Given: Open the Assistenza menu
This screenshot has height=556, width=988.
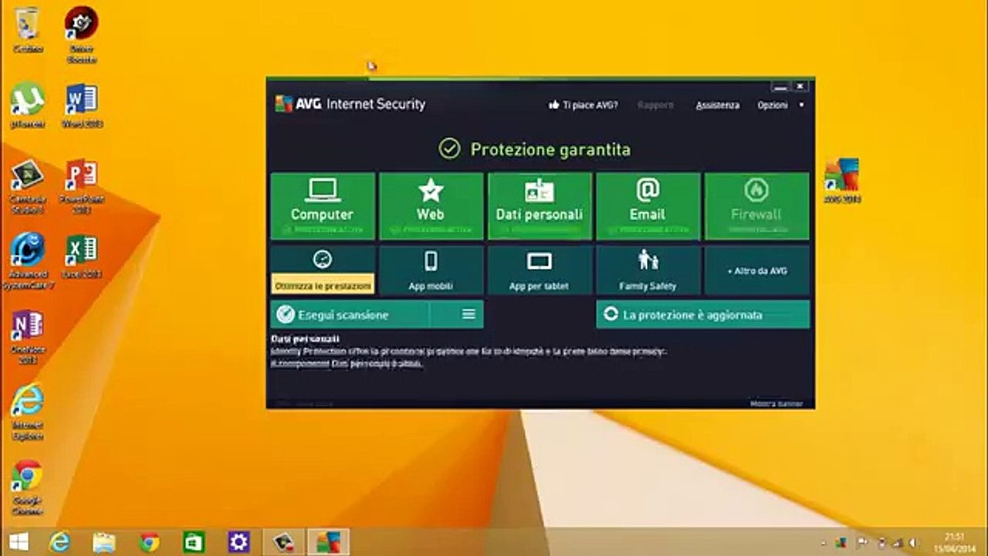Looking at the screenshot, I should tap(718, 105).
